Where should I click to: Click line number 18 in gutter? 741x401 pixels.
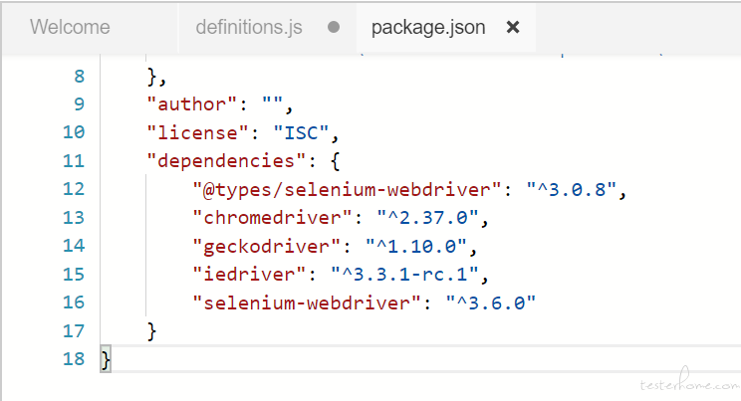[74, 359]
